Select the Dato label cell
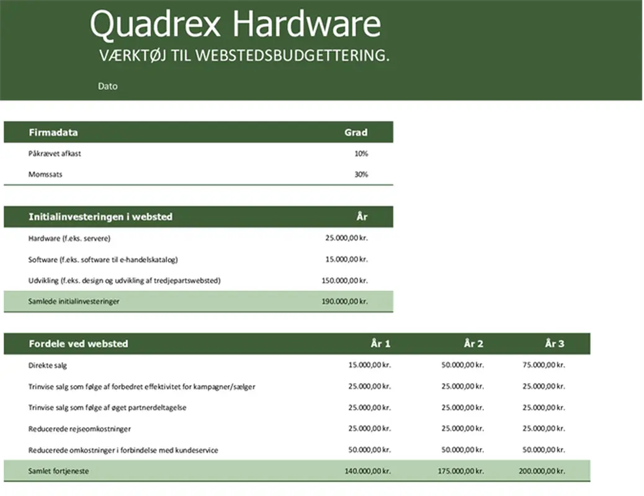 (x=108, y=86)
